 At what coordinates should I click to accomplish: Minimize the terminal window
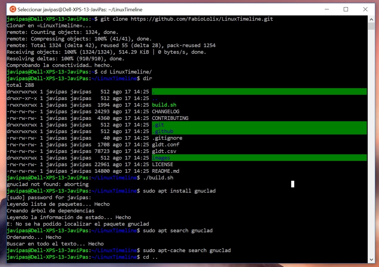pyautogui.click(x=327, y=9)
